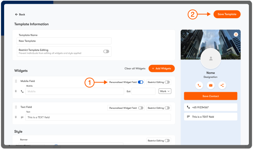Grab the Text Field drag handle
The width and height of the screenshot is (253, 150).
pos(16,107)
